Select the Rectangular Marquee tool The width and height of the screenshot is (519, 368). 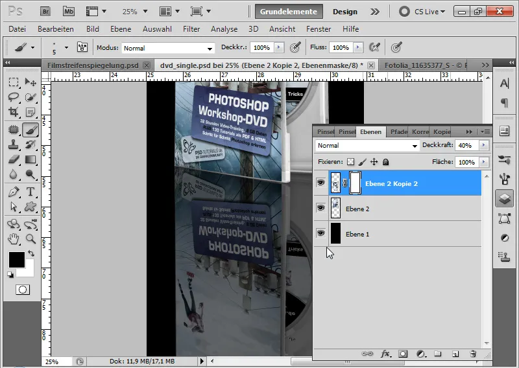pyautogui.click(x=14, y=82)
